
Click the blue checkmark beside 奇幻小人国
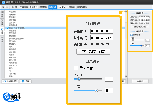pos(8,28)
